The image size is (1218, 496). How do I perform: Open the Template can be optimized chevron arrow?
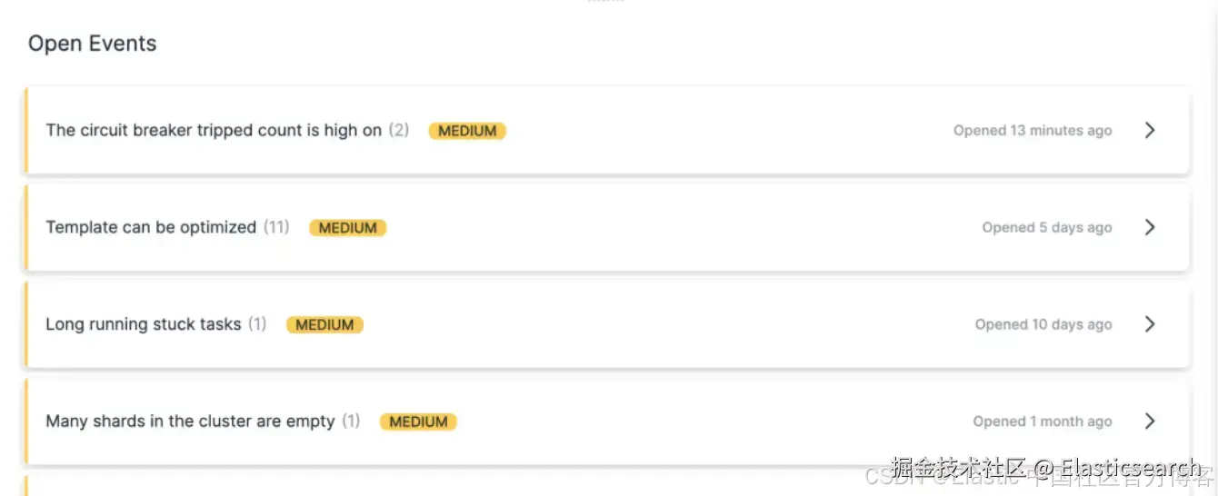click(1150, 227)
